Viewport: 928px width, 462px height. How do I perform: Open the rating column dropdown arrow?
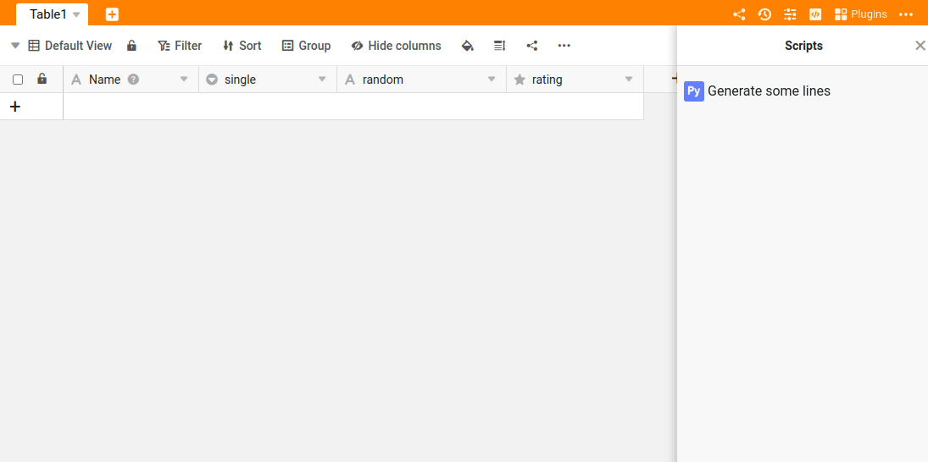(629, 80)
